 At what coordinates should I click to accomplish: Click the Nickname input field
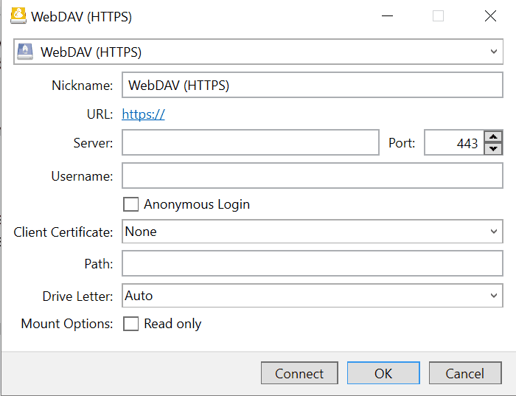(313, 86)
